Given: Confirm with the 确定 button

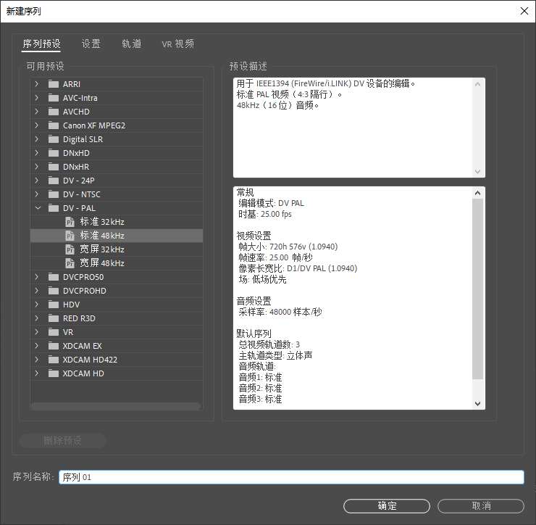Looking at the screenshot, I should (x=387, y=506).
